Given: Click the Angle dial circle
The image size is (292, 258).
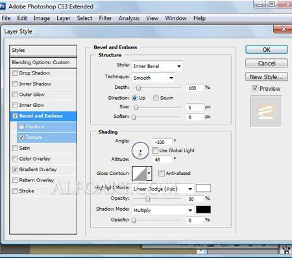Looking at the screenshot, I should click(140, 150).
